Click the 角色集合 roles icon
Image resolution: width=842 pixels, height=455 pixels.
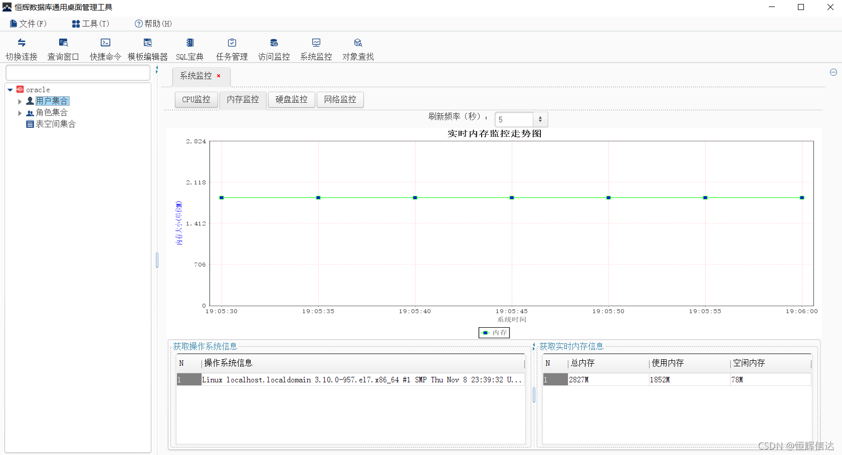[x=30, y=113]
